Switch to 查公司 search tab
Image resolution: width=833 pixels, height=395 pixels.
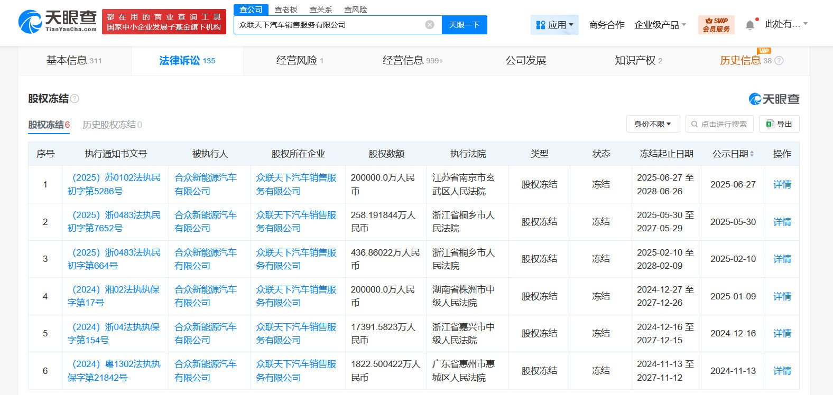(x=251, y=10)
